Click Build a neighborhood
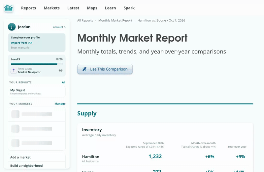Screen dimensions: 264x172 (37, 165)
